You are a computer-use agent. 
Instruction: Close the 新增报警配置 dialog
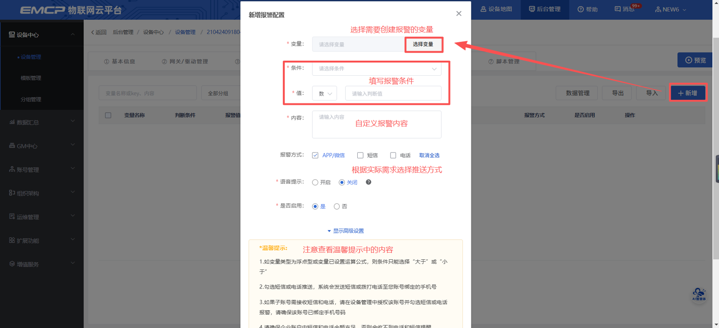458,14
